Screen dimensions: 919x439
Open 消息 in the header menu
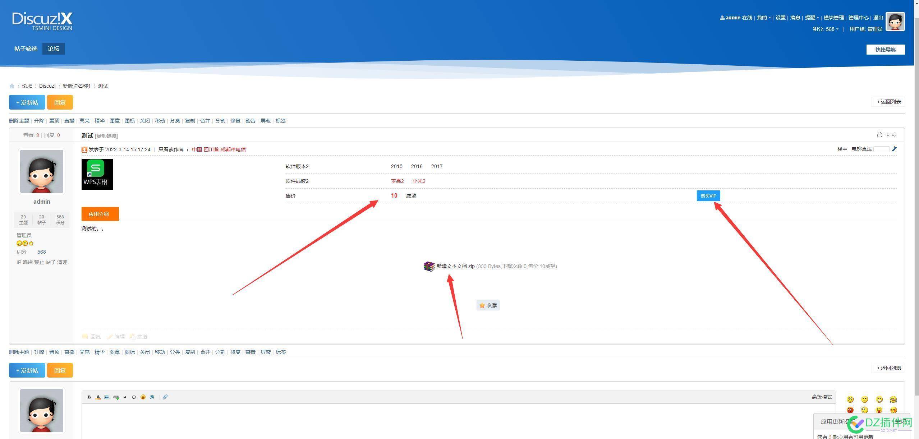point(795,18)
